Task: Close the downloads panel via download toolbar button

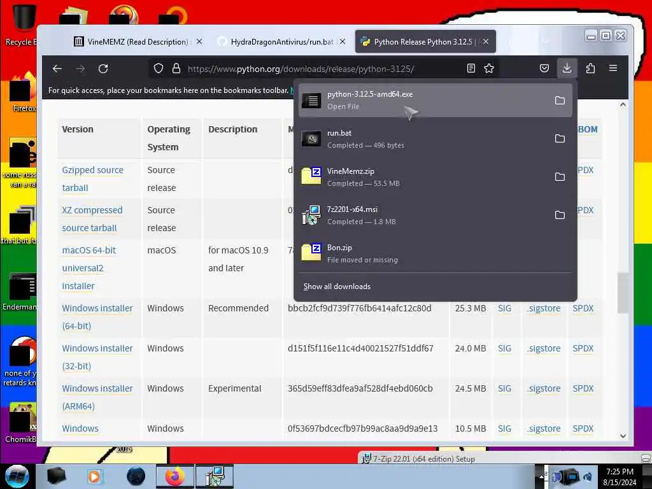Action: [567, 68]
